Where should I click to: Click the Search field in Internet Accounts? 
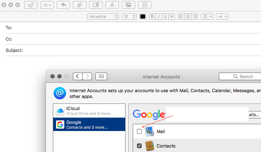click(x=240, y=76)
